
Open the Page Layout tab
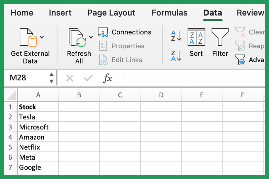(111, 13)
